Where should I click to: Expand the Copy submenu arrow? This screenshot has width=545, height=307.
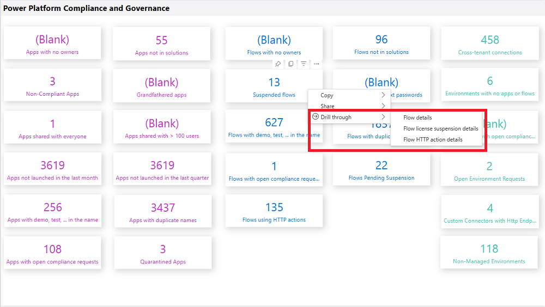(383, 95)
